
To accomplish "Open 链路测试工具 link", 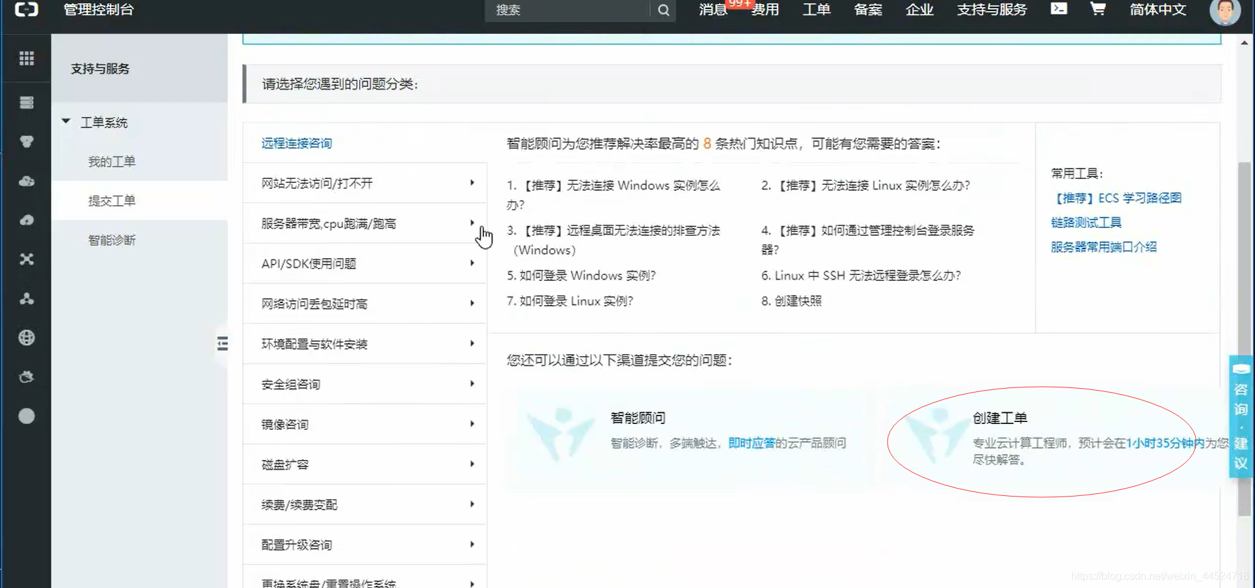I will [1086, 222].
